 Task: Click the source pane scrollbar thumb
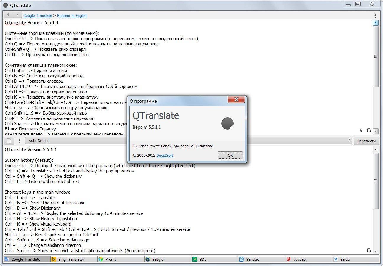[376, 56]
